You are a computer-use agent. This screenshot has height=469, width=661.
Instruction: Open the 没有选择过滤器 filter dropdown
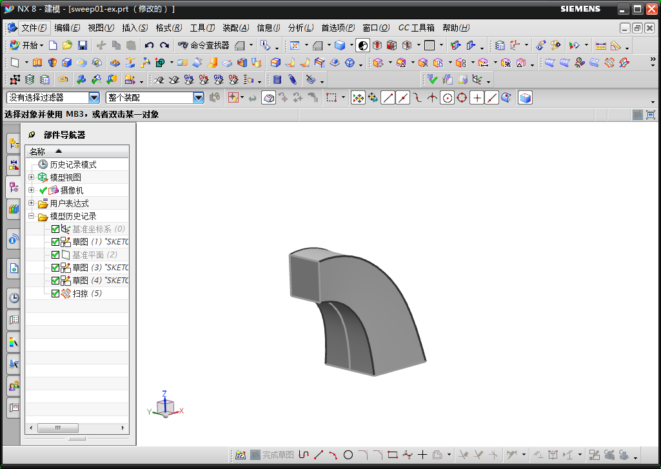[x=94, y=98]
